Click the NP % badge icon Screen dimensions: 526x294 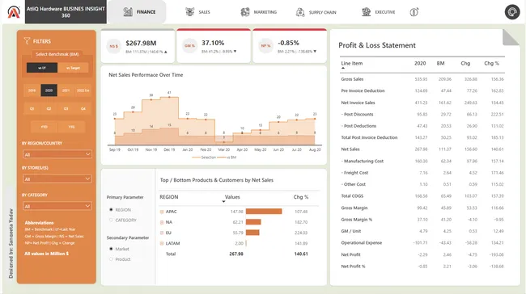[x=265, y=46]
